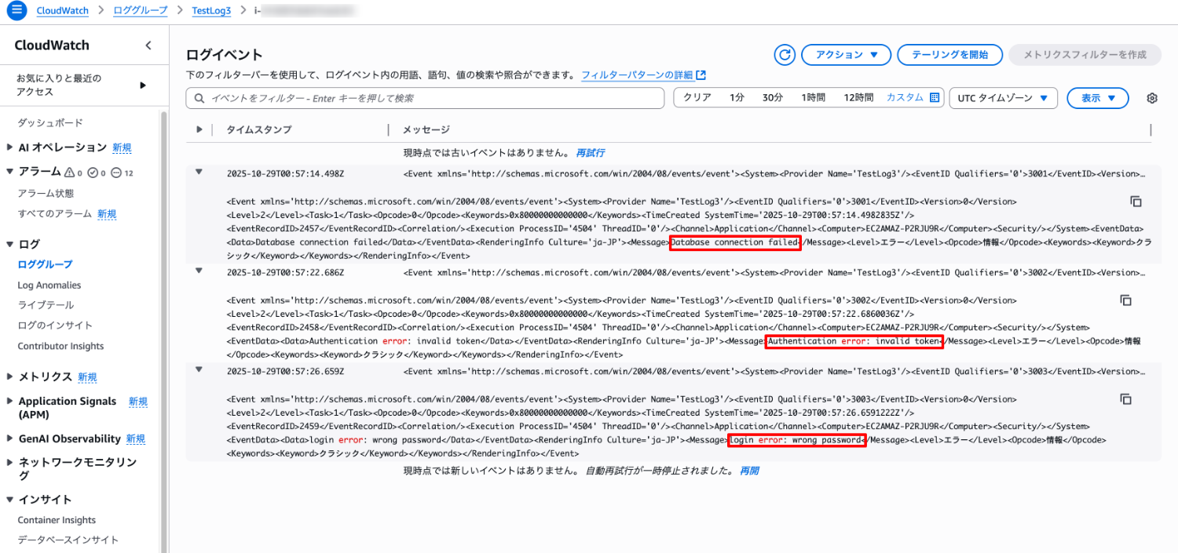Open ライブテール in sidebar
The height and width of the screenshot is (553, 1178).
tap(46, 305)
